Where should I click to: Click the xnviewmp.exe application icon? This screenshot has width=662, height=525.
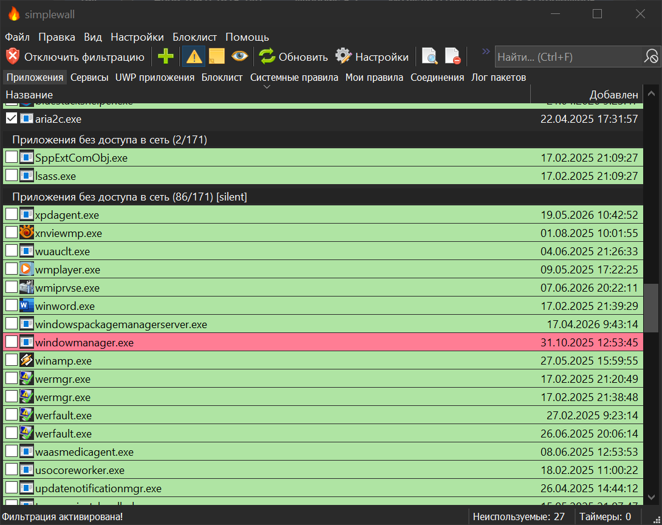[27, 233]
